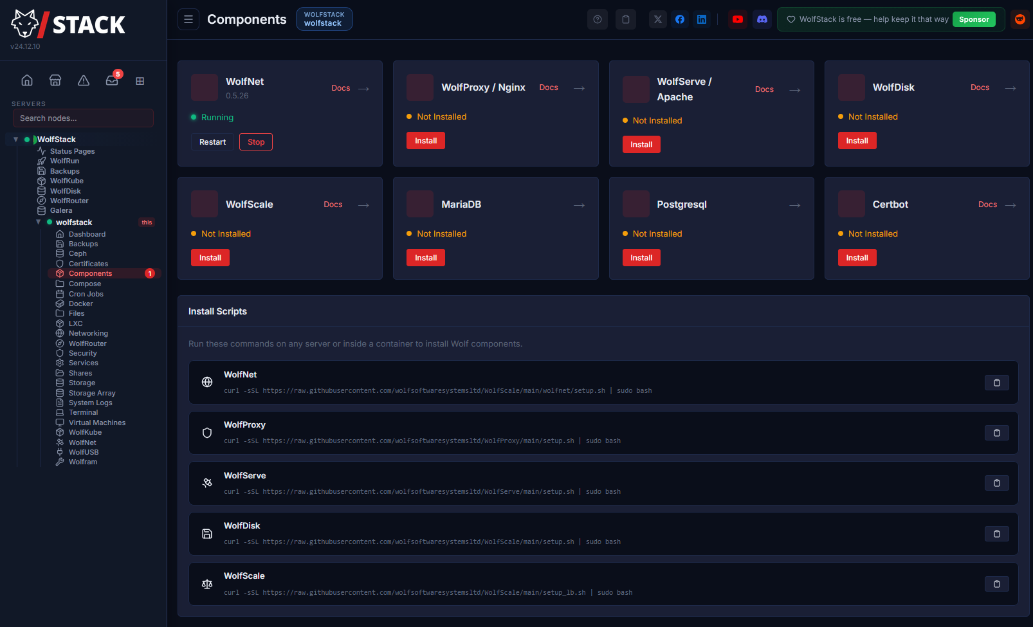Restart the WolfNet component

212,142
